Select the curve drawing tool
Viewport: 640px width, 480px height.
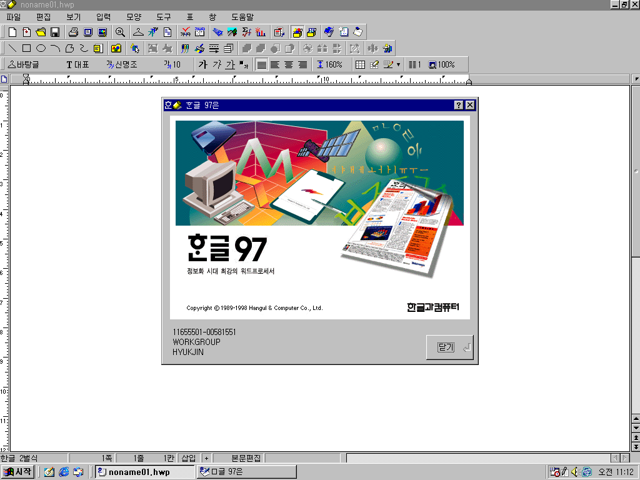click(84, 49)
